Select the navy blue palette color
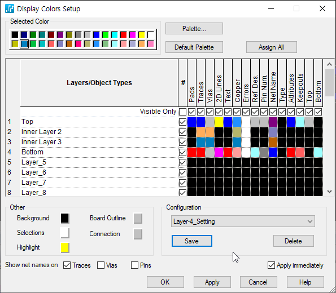 [24, 34]
